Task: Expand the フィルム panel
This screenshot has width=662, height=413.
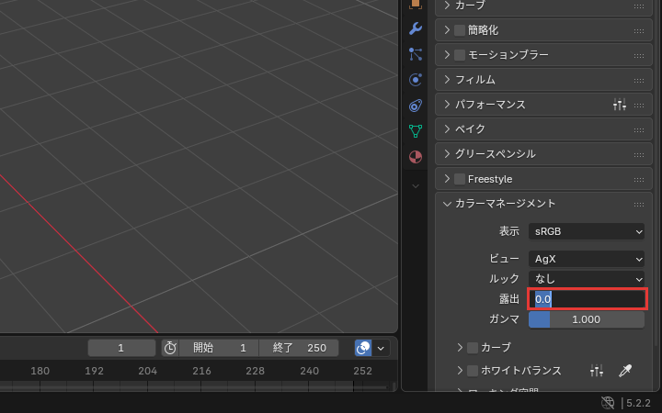Action: [x=447, y=79]
